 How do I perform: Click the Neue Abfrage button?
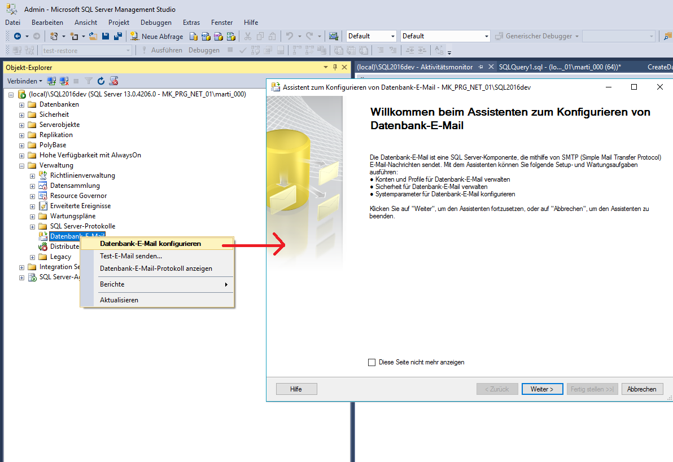click(156, 37)
